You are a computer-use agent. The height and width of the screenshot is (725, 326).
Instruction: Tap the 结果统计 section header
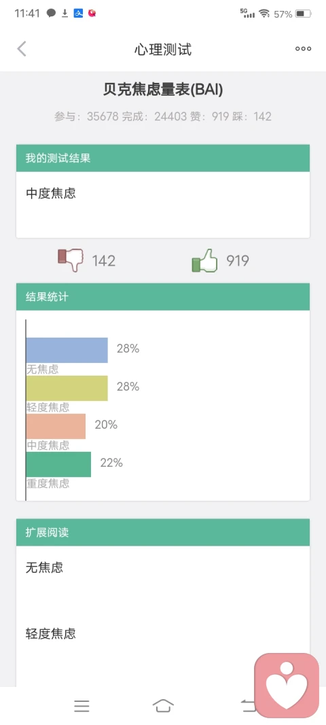coord(163,297)
